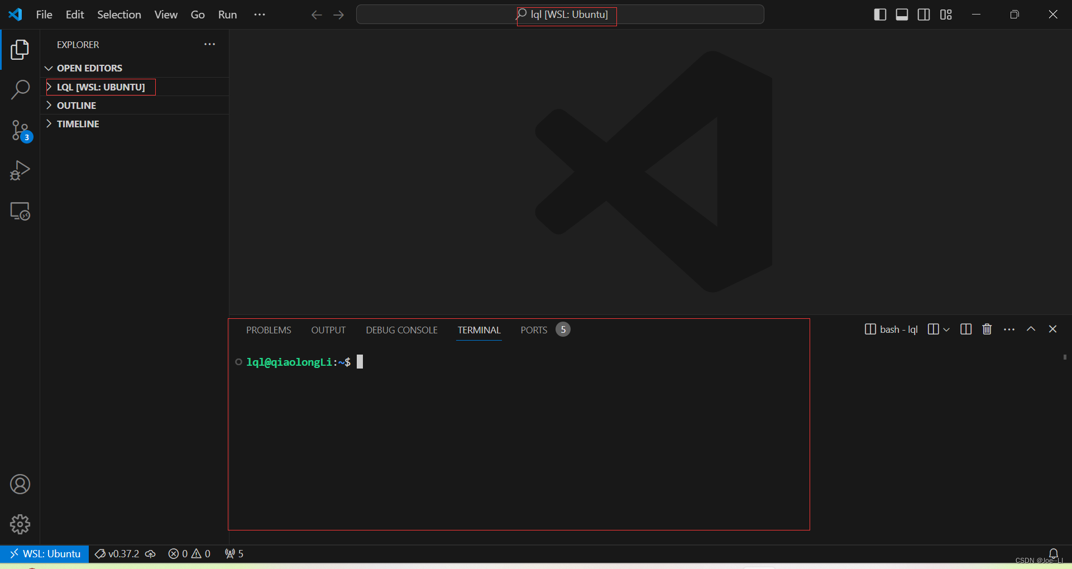Screen dimensions: 1072x569
Task: Create new terminal with launch profile icon
Action: click(933, 329)
